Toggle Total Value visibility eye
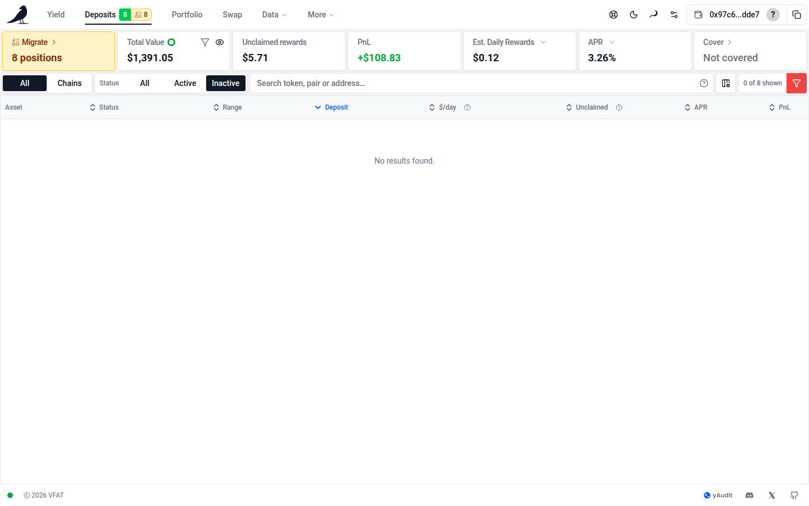 (x=220, y=42)
